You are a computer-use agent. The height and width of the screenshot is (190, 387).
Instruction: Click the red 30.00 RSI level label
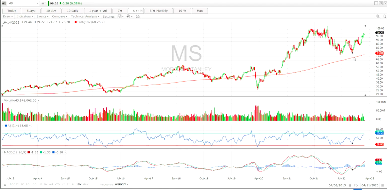tap(379, 144)
